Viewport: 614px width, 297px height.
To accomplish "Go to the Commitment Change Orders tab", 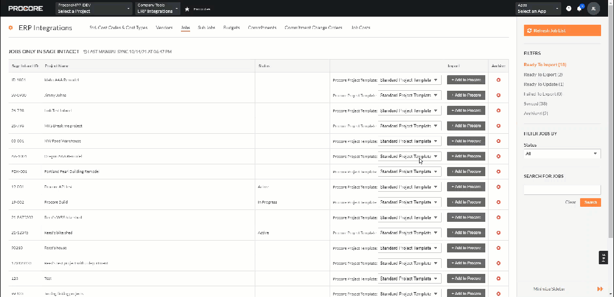I will [x=313, y=28].
